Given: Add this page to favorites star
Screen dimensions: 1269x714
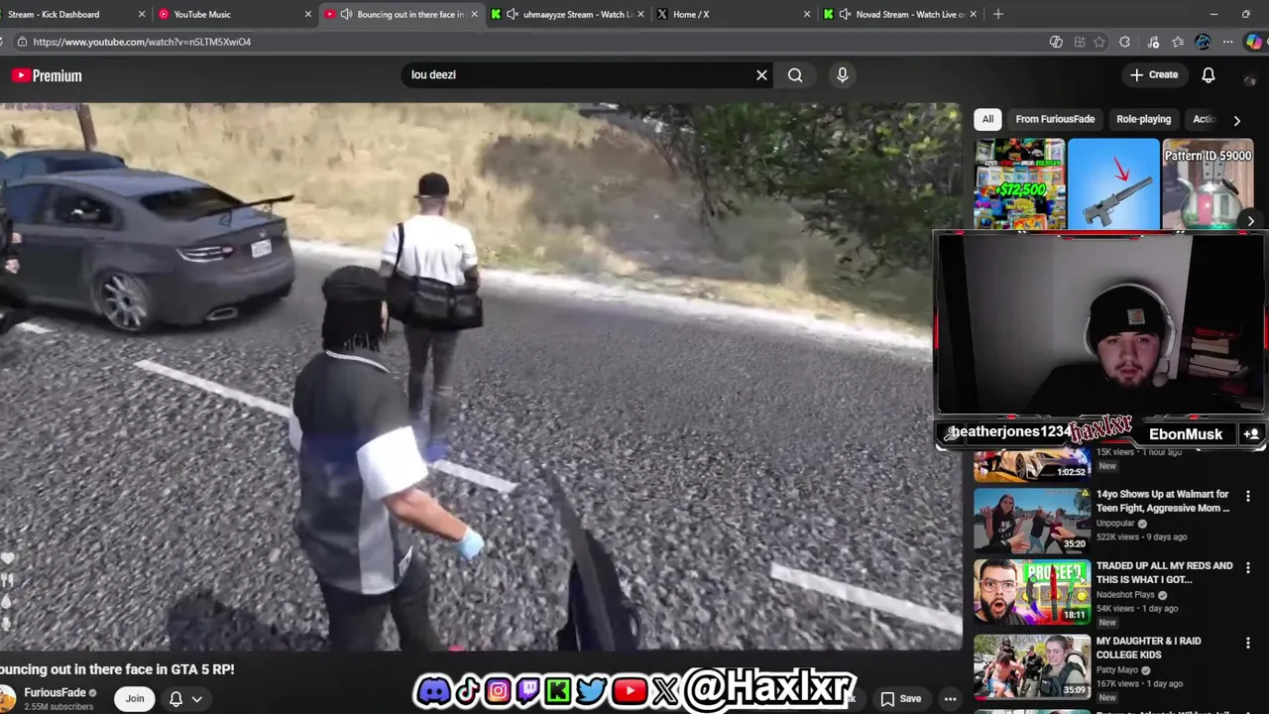Looking at the screenshot, I should tap(1099, 42).
